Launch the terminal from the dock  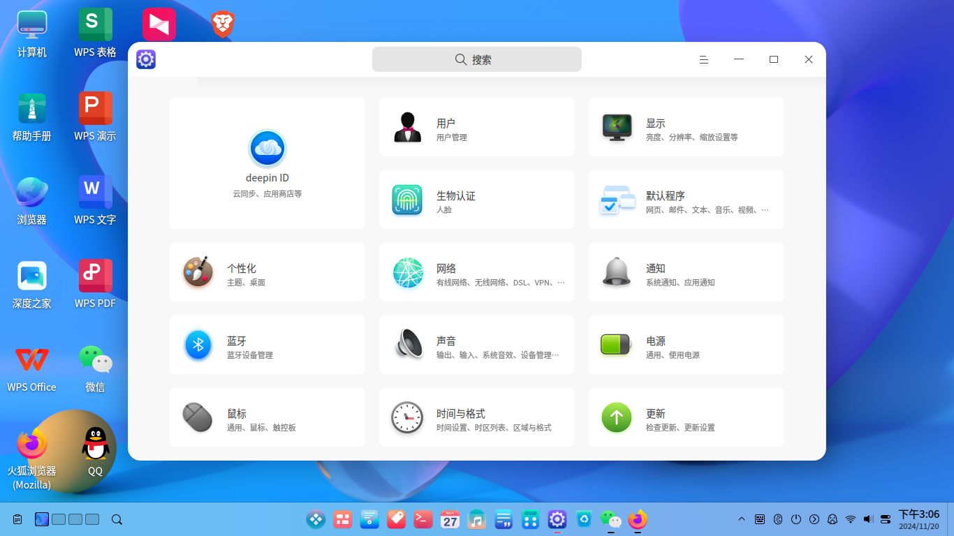tap(423, 519)
